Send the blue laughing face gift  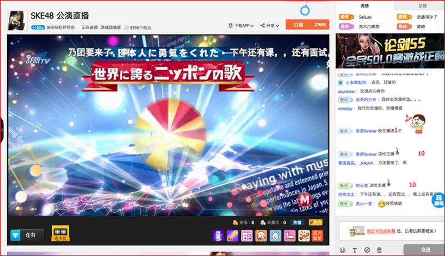coord(275,236)
